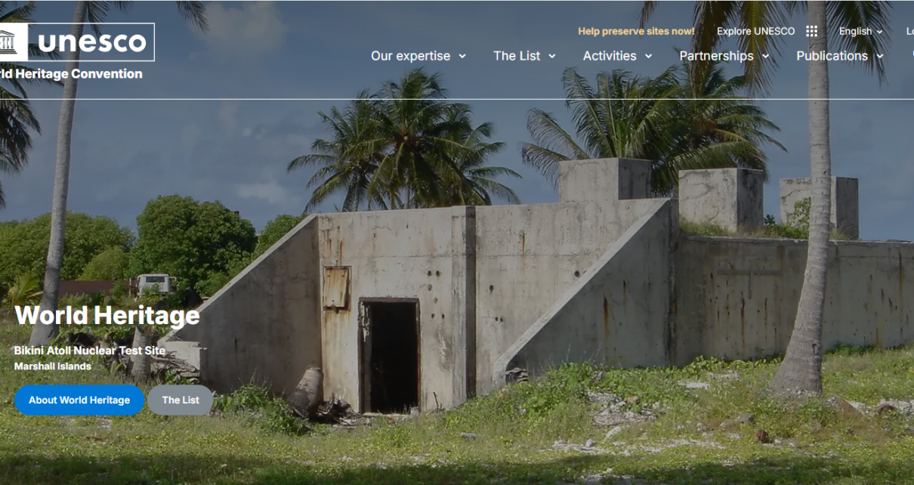Expand the Our expertise dropdown menu
Image resolution: width=914 pixels, height=485 pixels.
pyautogui.click(x=418, y=56)
